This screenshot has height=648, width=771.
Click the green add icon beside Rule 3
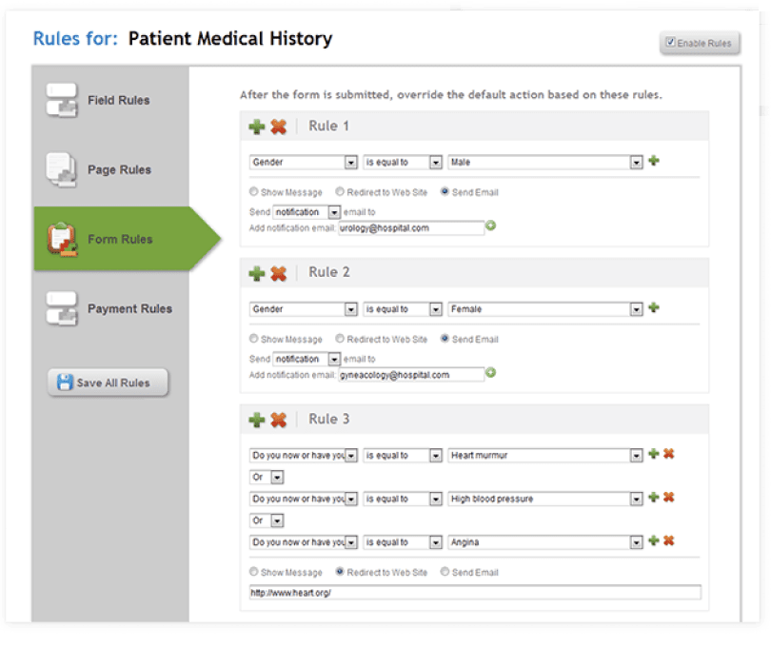[x=257, y=420]
